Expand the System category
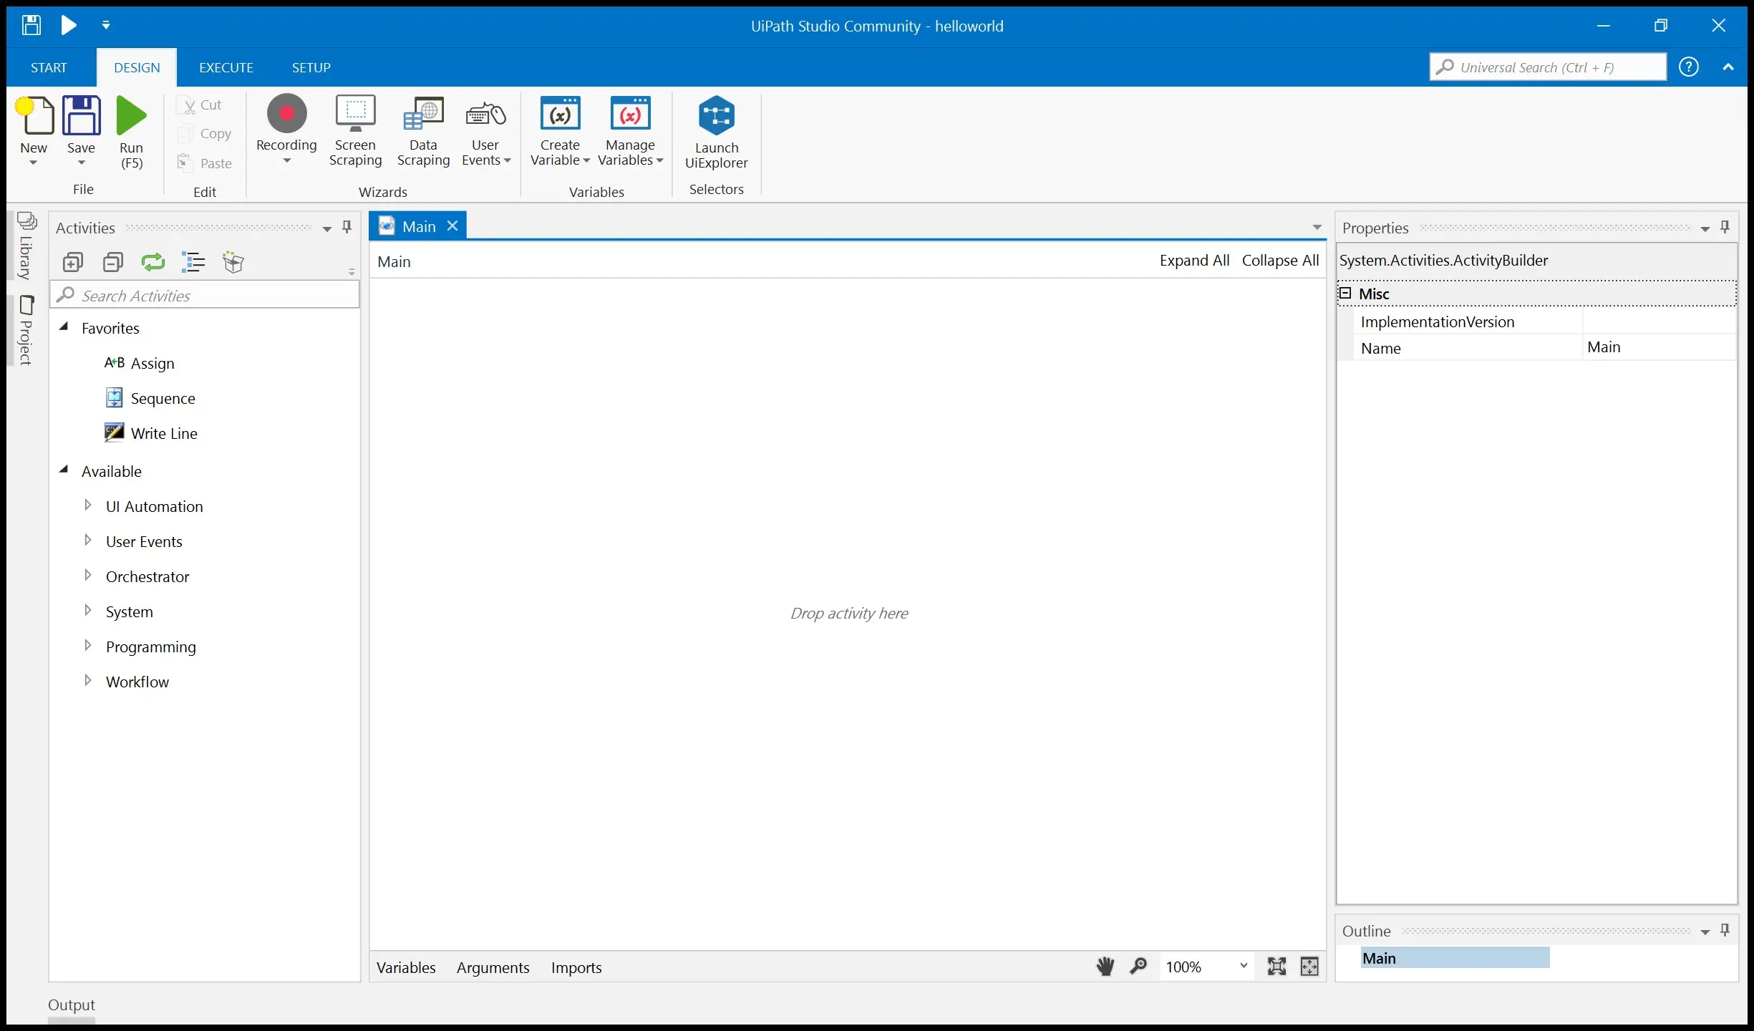1754x1031 pixels. pyautogui.click(x=88, y=611)
